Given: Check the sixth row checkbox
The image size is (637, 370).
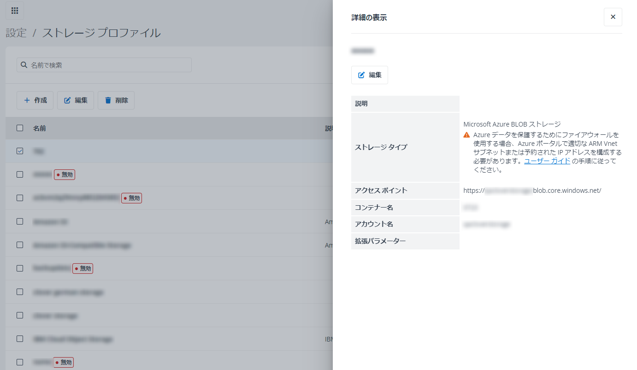Looking at the screenshot, I should 20,268.
